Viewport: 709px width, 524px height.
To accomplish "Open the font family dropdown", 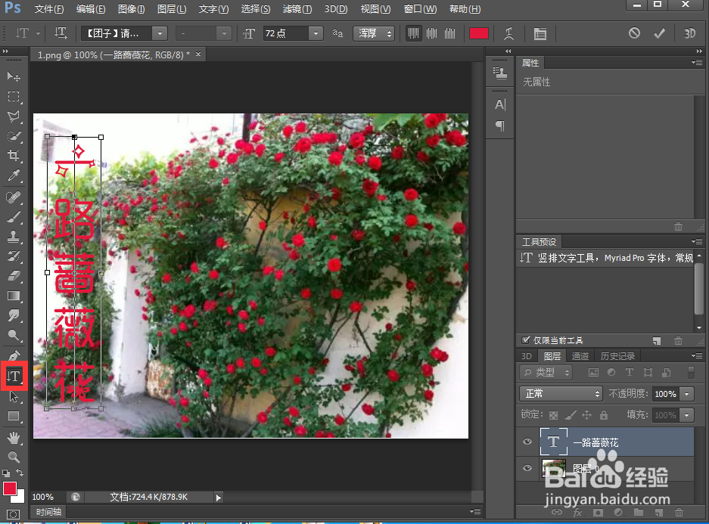I will click(x=160, y=33).
